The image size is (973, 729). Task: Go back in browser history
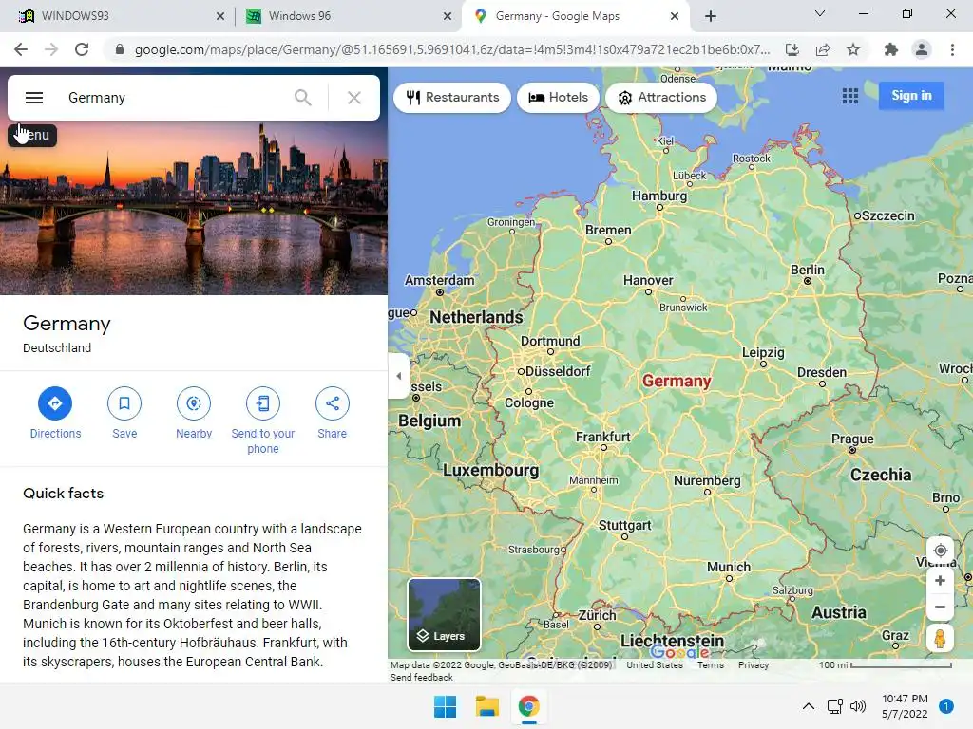[21, 49]
